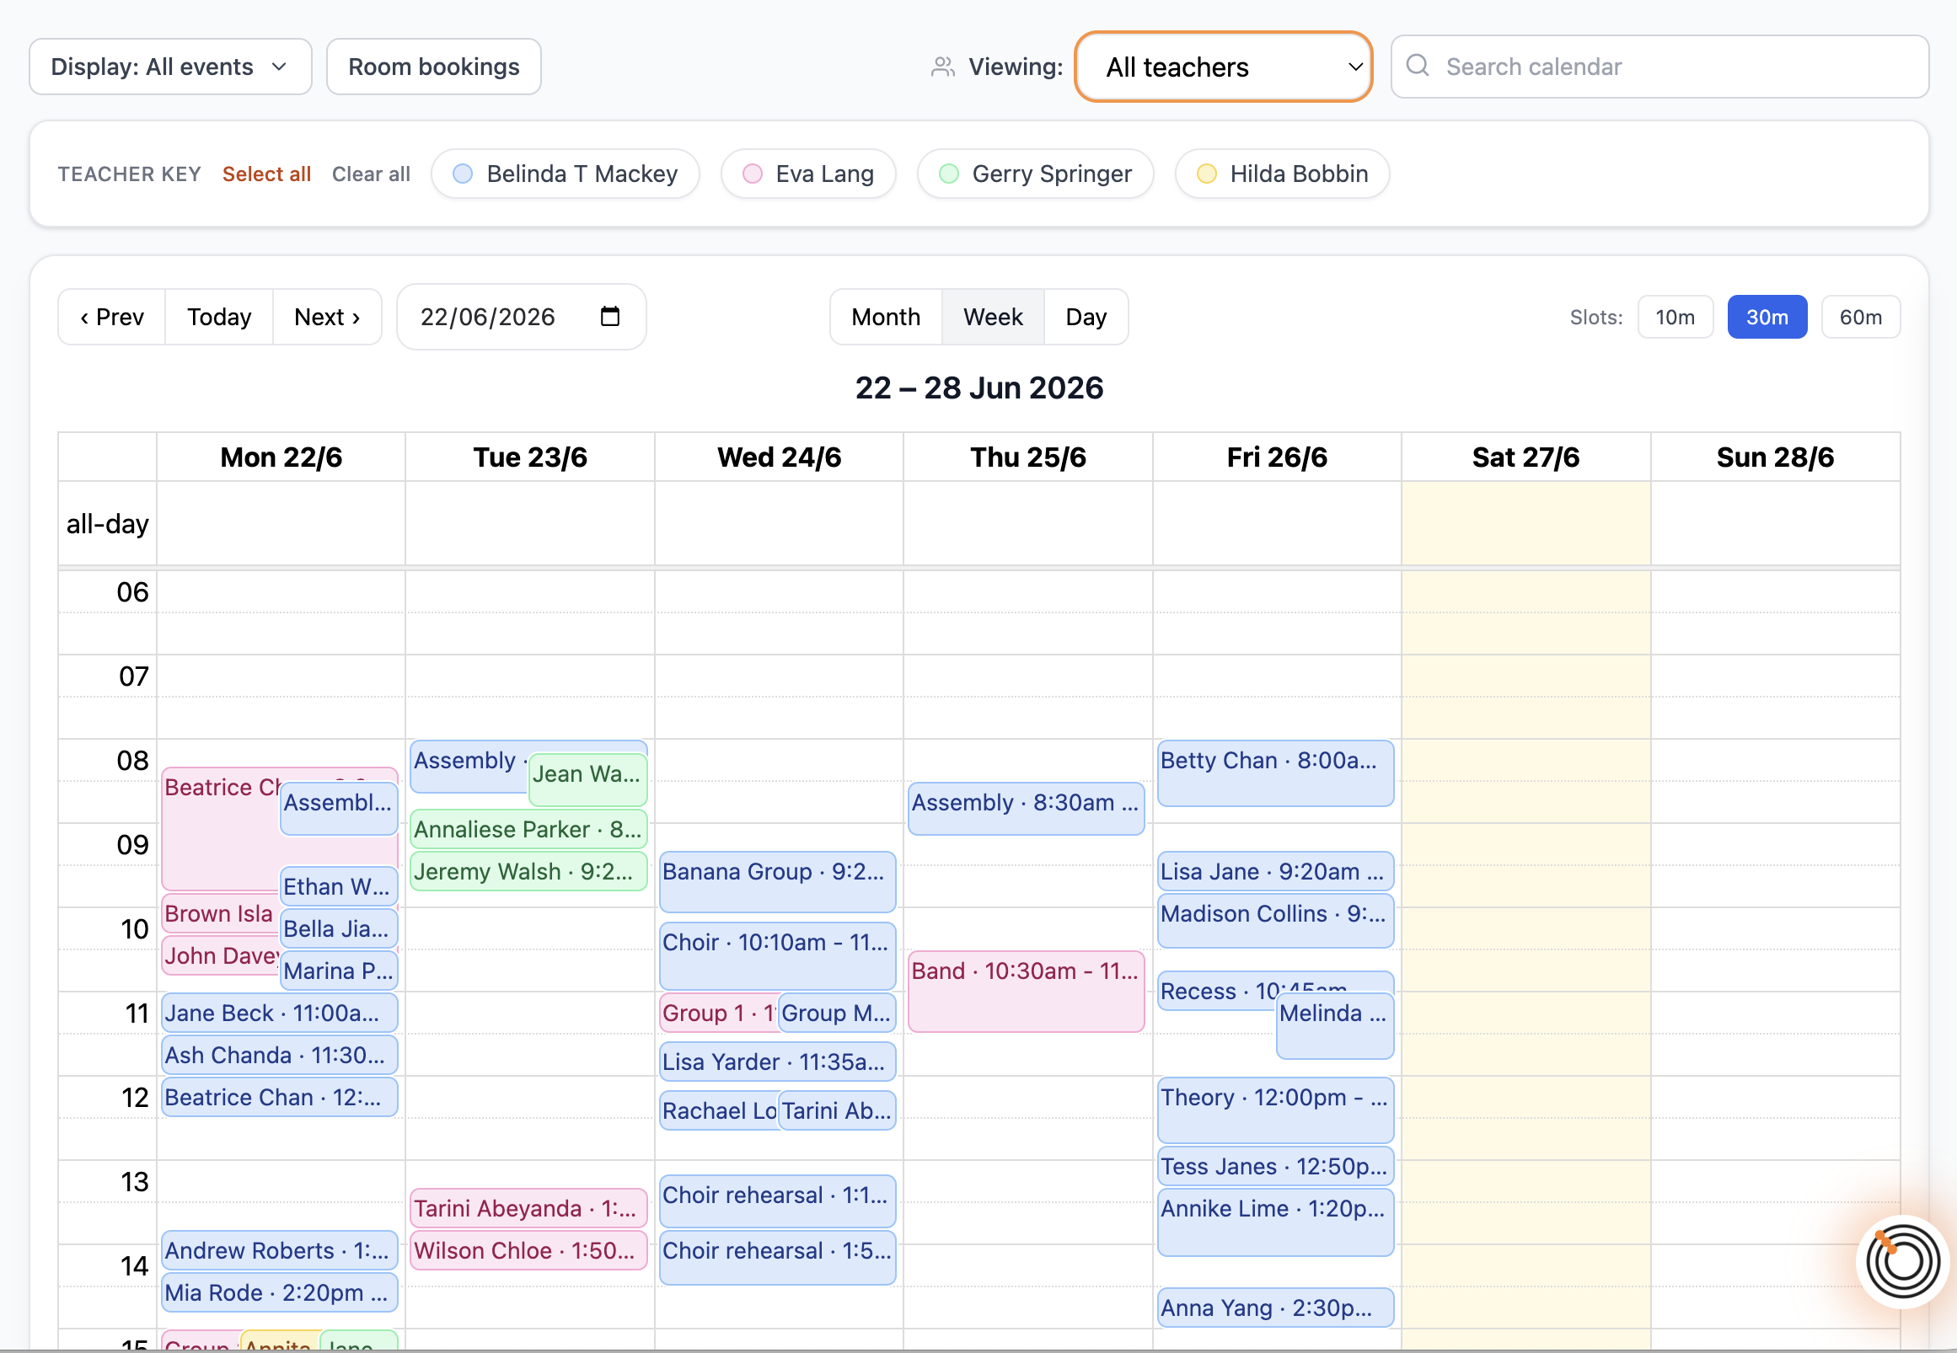1957x1353 pixels.
Task: Set slots to 10m
Action: (x=1675, y=317)
